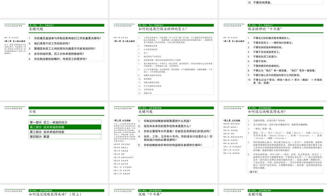Image resolution: width=327 pixels, height=196 pixels.
Task: Click the 参与 item in the numbered list
Action: click(146, 53)
